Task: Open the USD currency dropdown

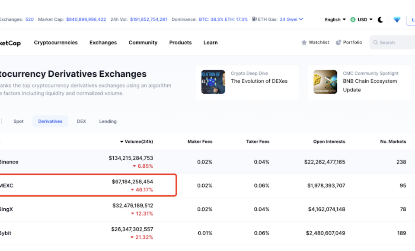Action: point(365,19)
